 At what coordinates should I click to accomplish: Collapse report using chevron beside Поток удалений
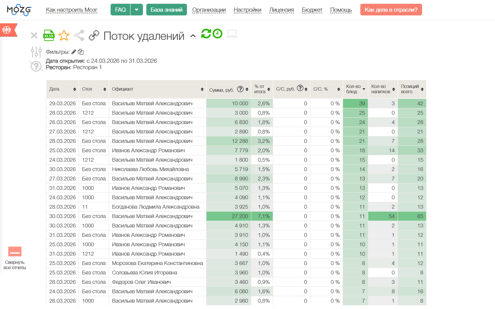tap(193, 36)
